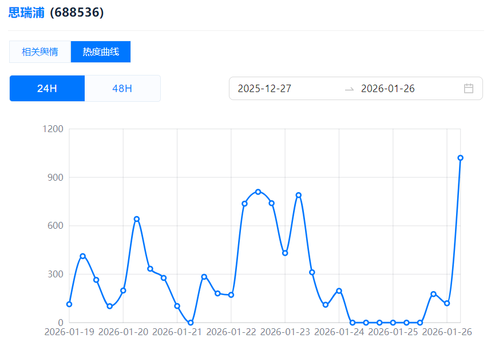Select the final data point above 1000
This screenshot has width=487, height=346.
click(460, 158)
